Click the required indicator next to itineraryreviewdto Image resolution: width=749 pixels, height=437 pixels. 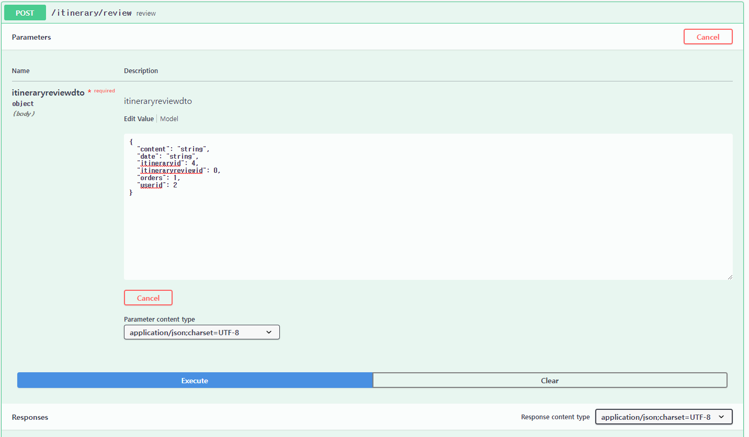[103, 90]
